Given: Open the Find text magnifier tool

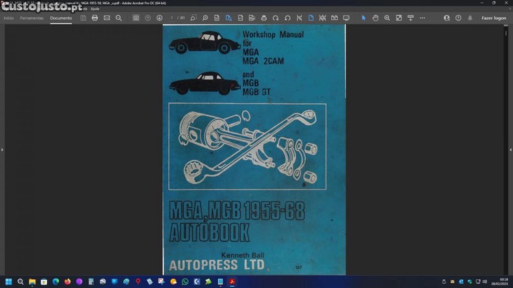Looking at the screenshot, I should click(118, 18).
